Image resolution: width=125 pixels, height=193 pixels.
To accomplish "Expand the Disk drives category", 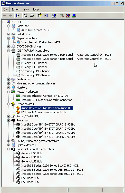I will click(8, 34).
